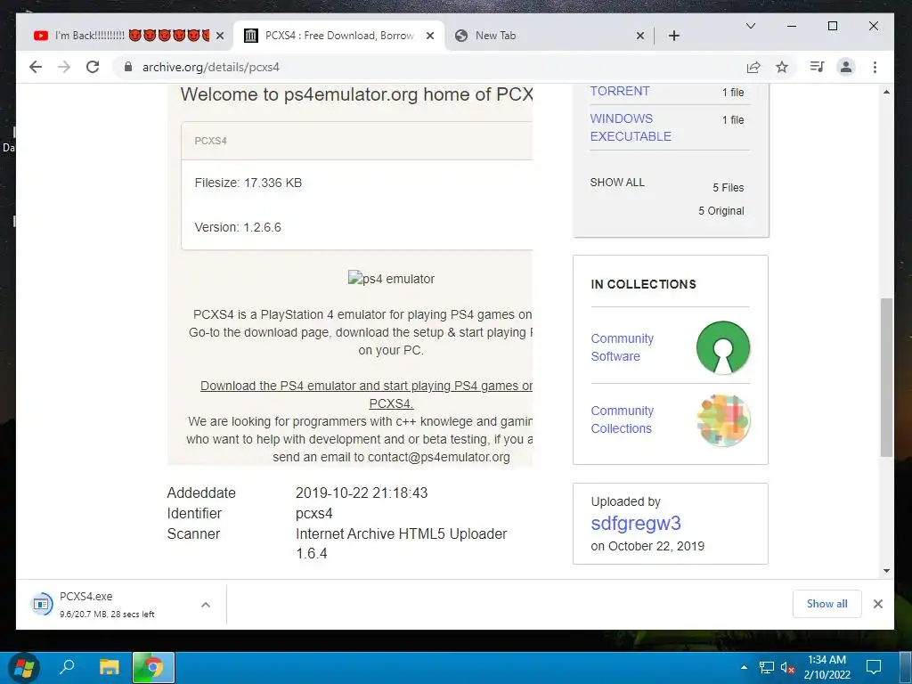Click the muted volume tray icon

787,668
